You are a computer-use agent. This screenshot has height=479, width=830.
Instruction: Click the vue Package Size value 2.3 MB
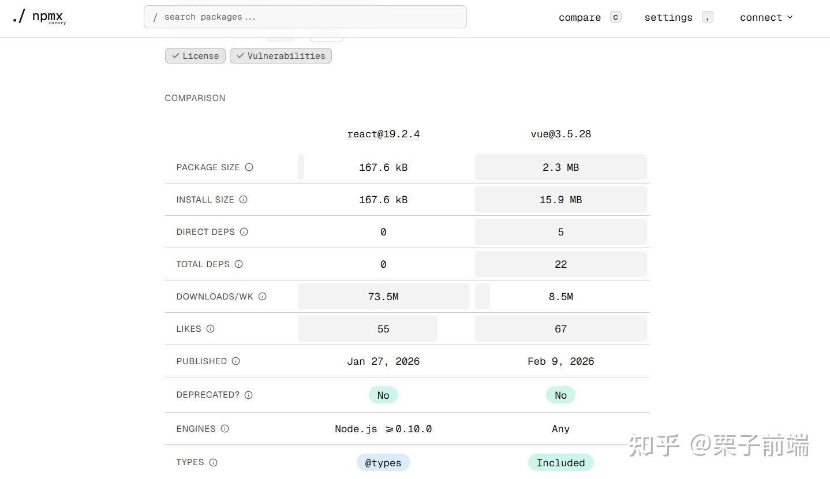561,167
